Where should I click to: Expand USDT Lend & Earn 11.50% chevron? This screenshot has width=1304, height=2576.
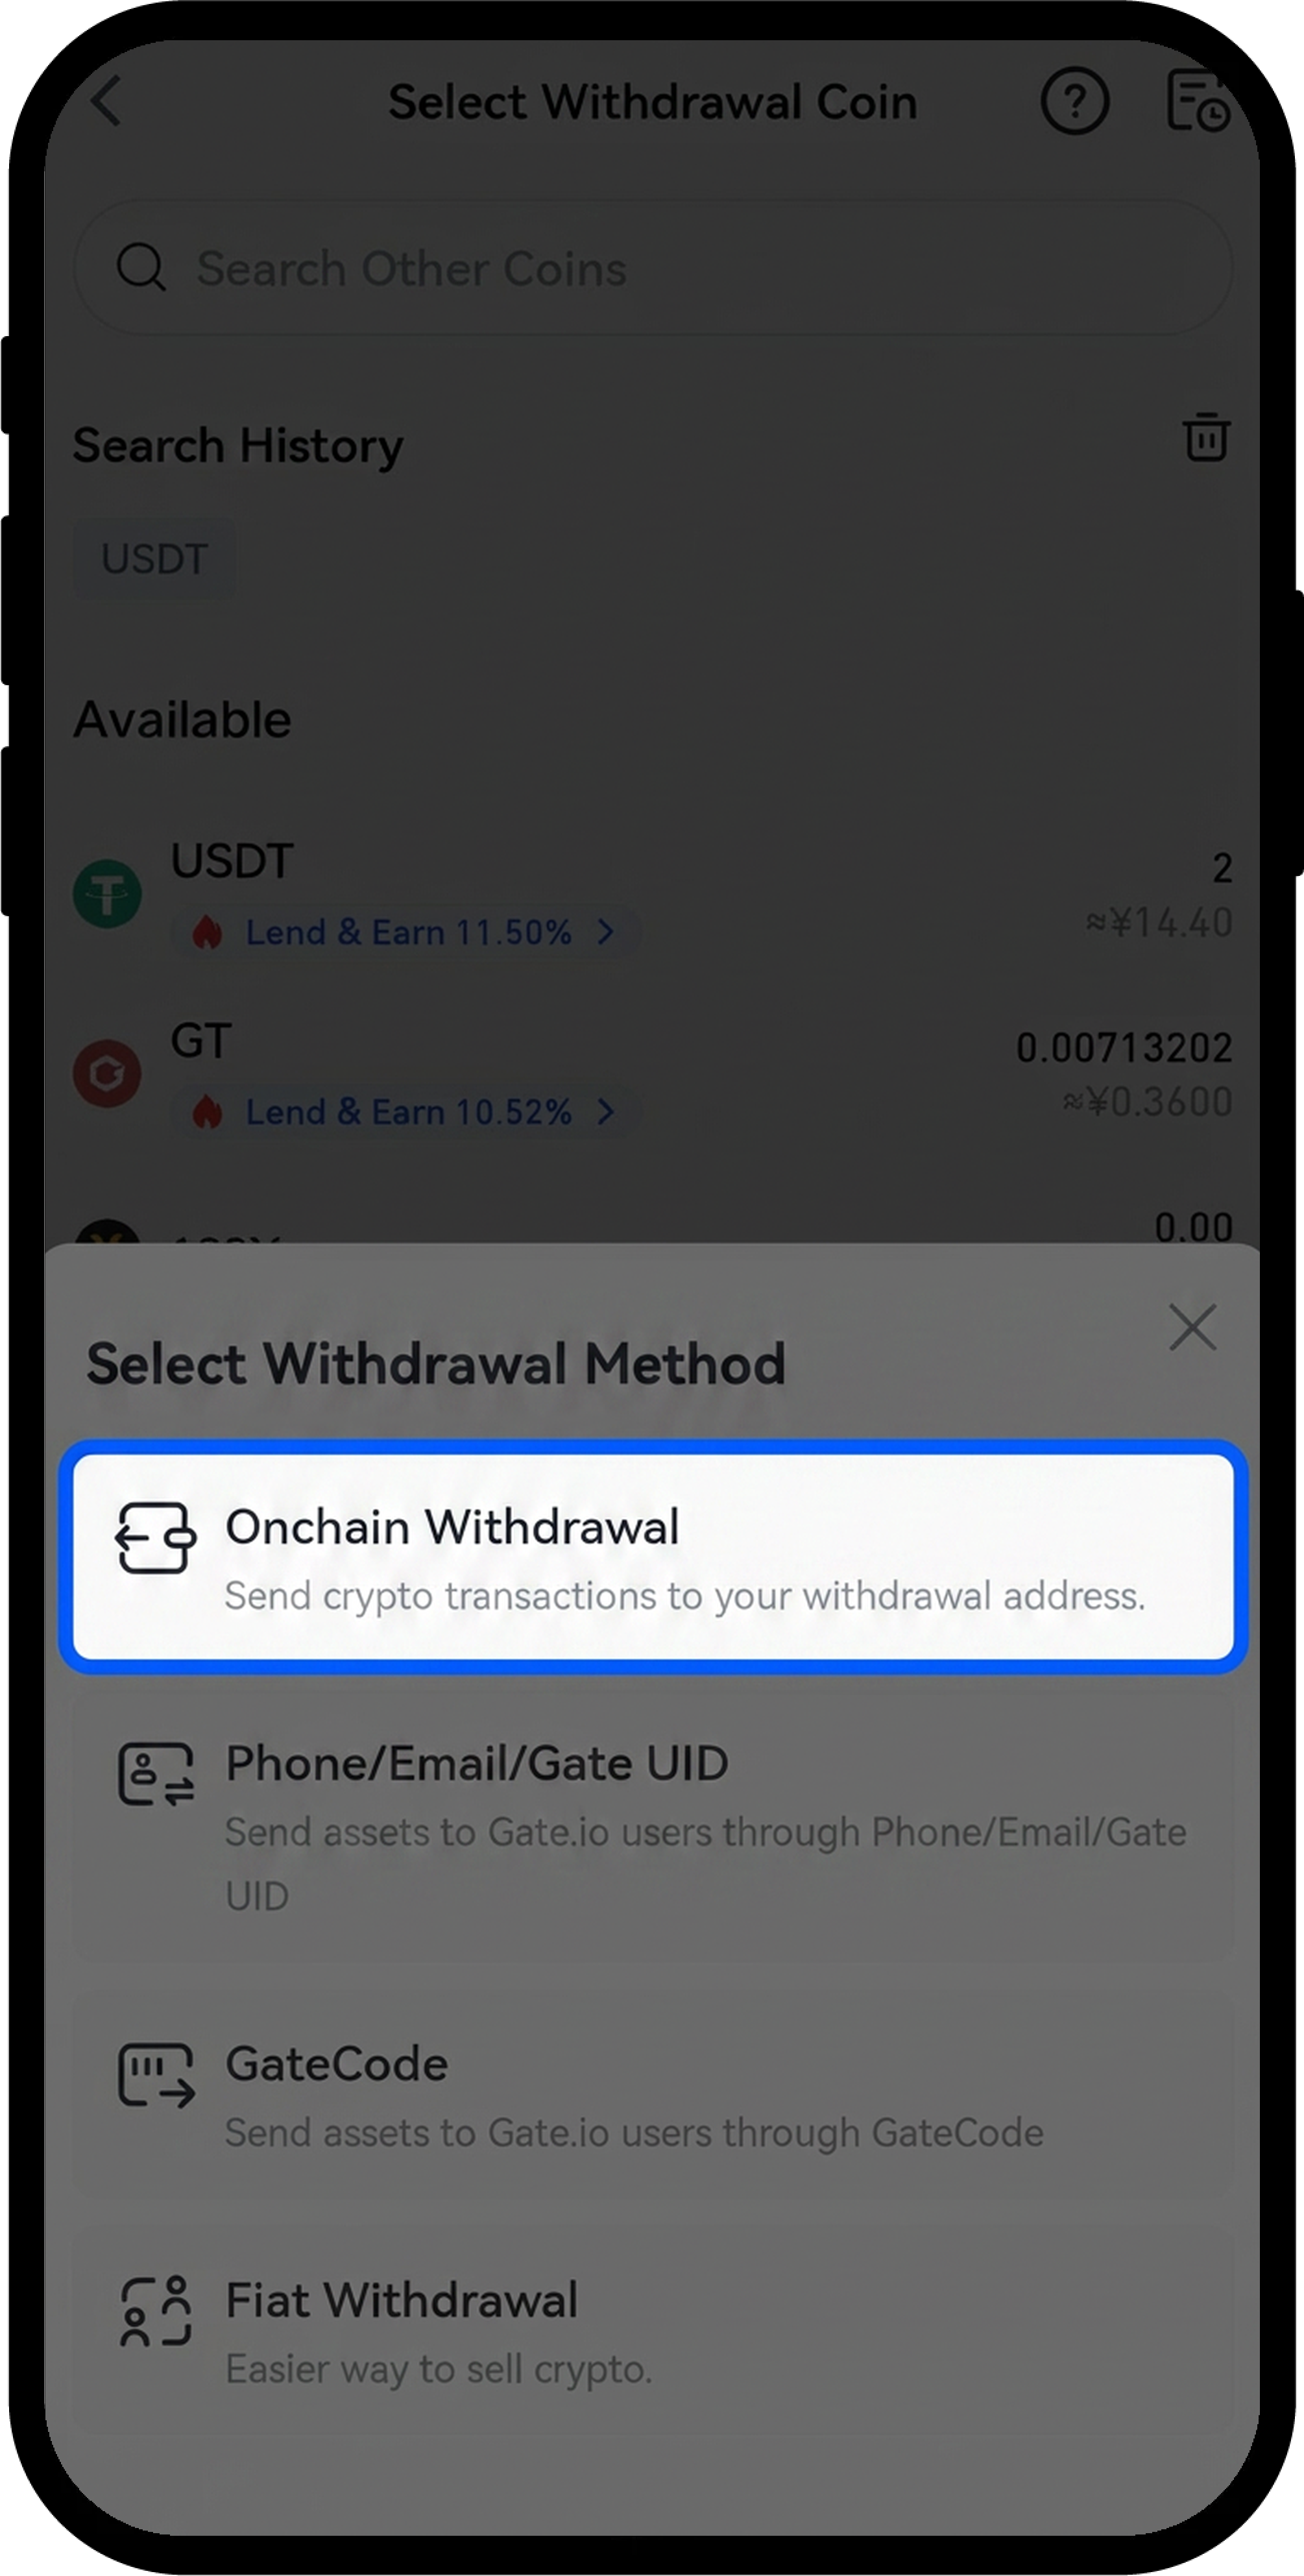pyautogui.click(x=605, y=932)
